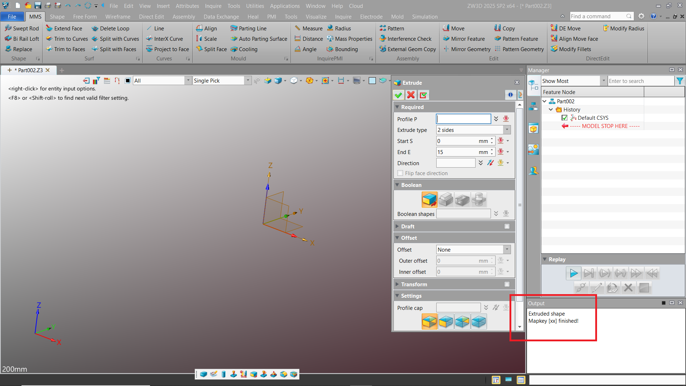The height and width of the screenshot is (386, 686).
Task: Enable Flip face direction checkbox
Action: [x=400, y=173]
